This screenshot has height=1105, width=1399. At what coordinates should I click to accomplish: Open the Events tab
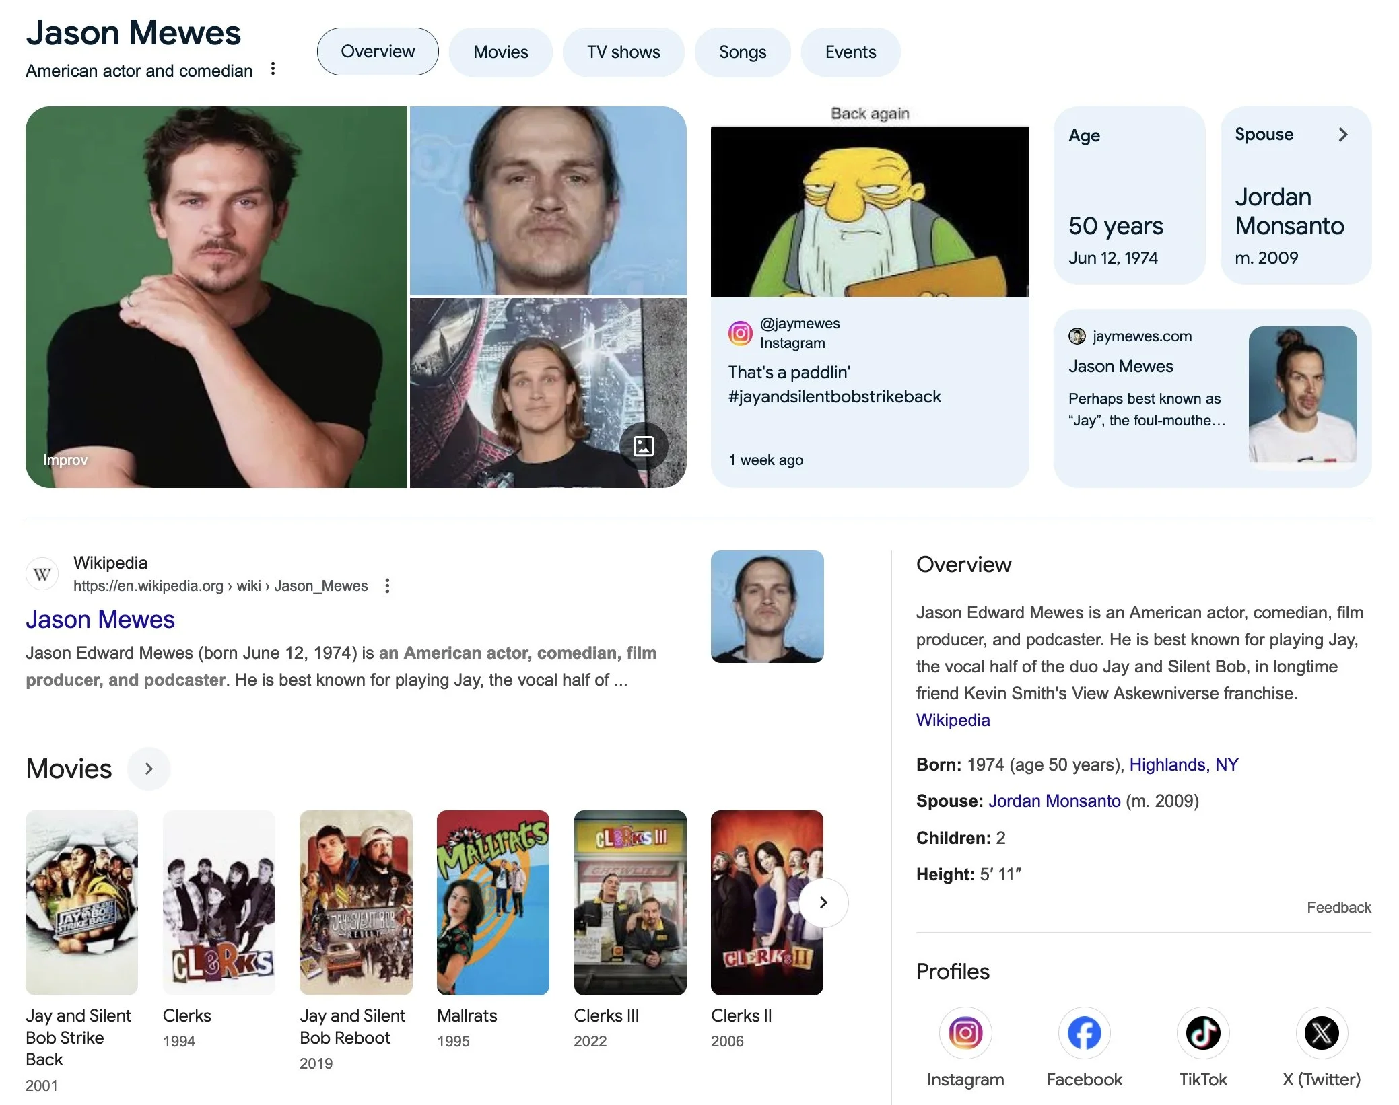point(850,52)
